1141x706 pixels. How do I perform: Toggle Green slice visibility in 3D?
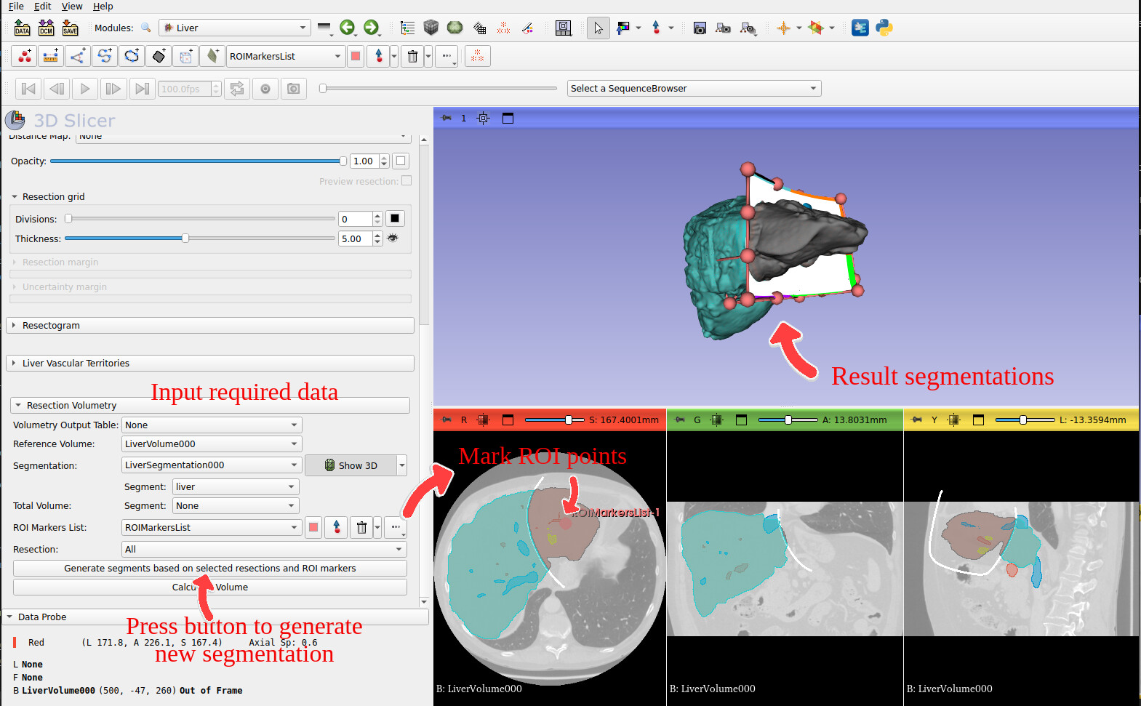(717, 420)
